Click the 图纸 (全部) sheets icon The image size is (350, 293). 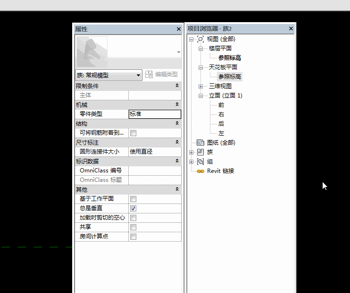click(200, 143)
